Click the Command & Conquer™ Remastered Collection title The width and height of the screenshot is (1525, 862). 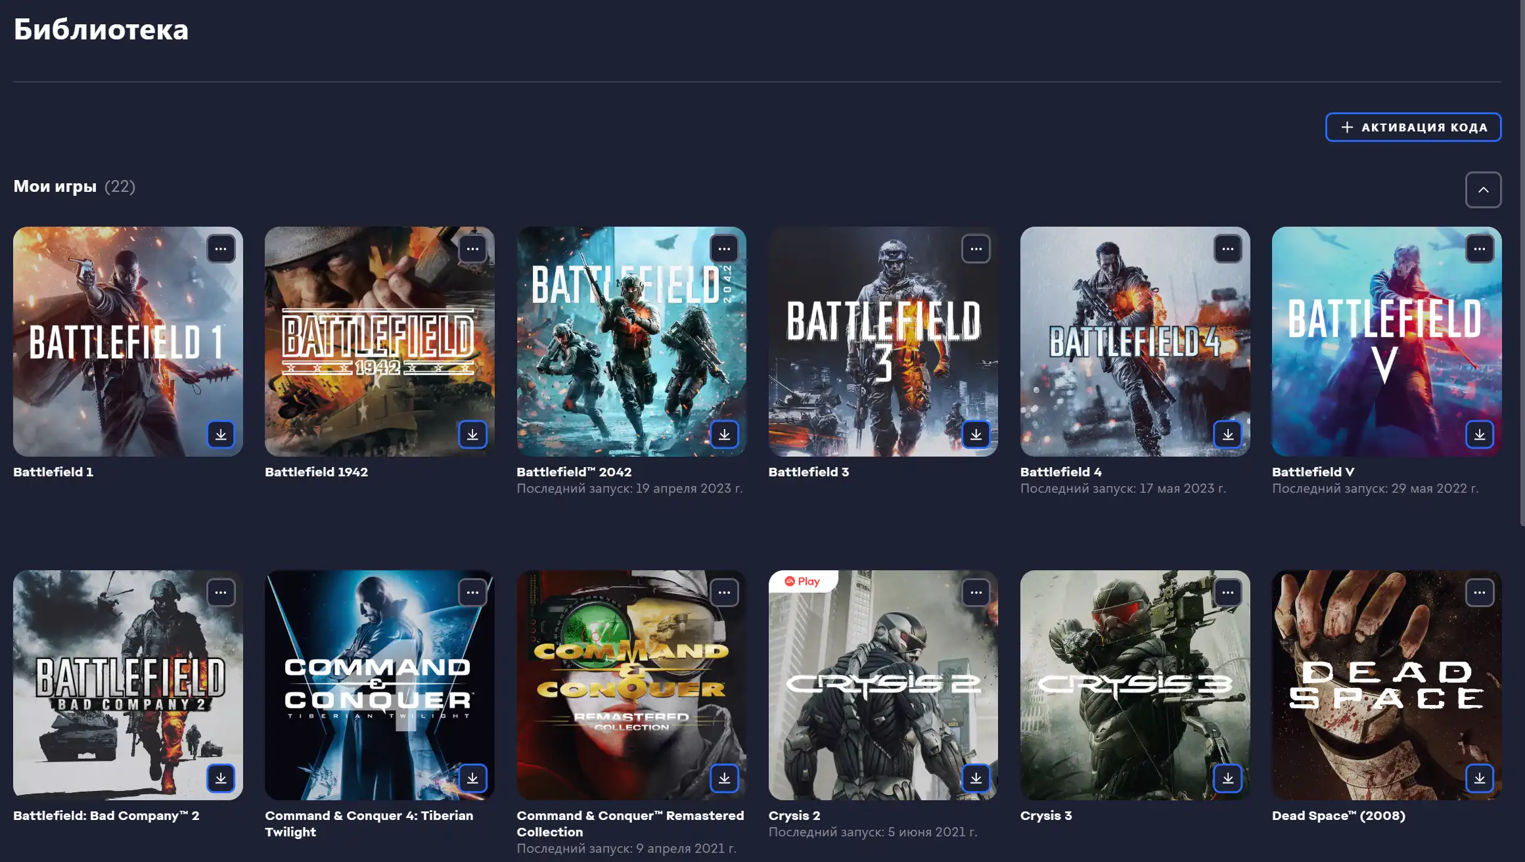[x=630, y=823]
